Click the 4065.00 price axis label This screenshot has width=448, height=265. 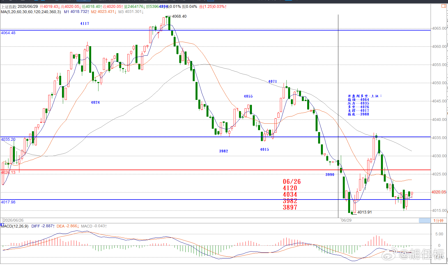click(x=439, y=28)
